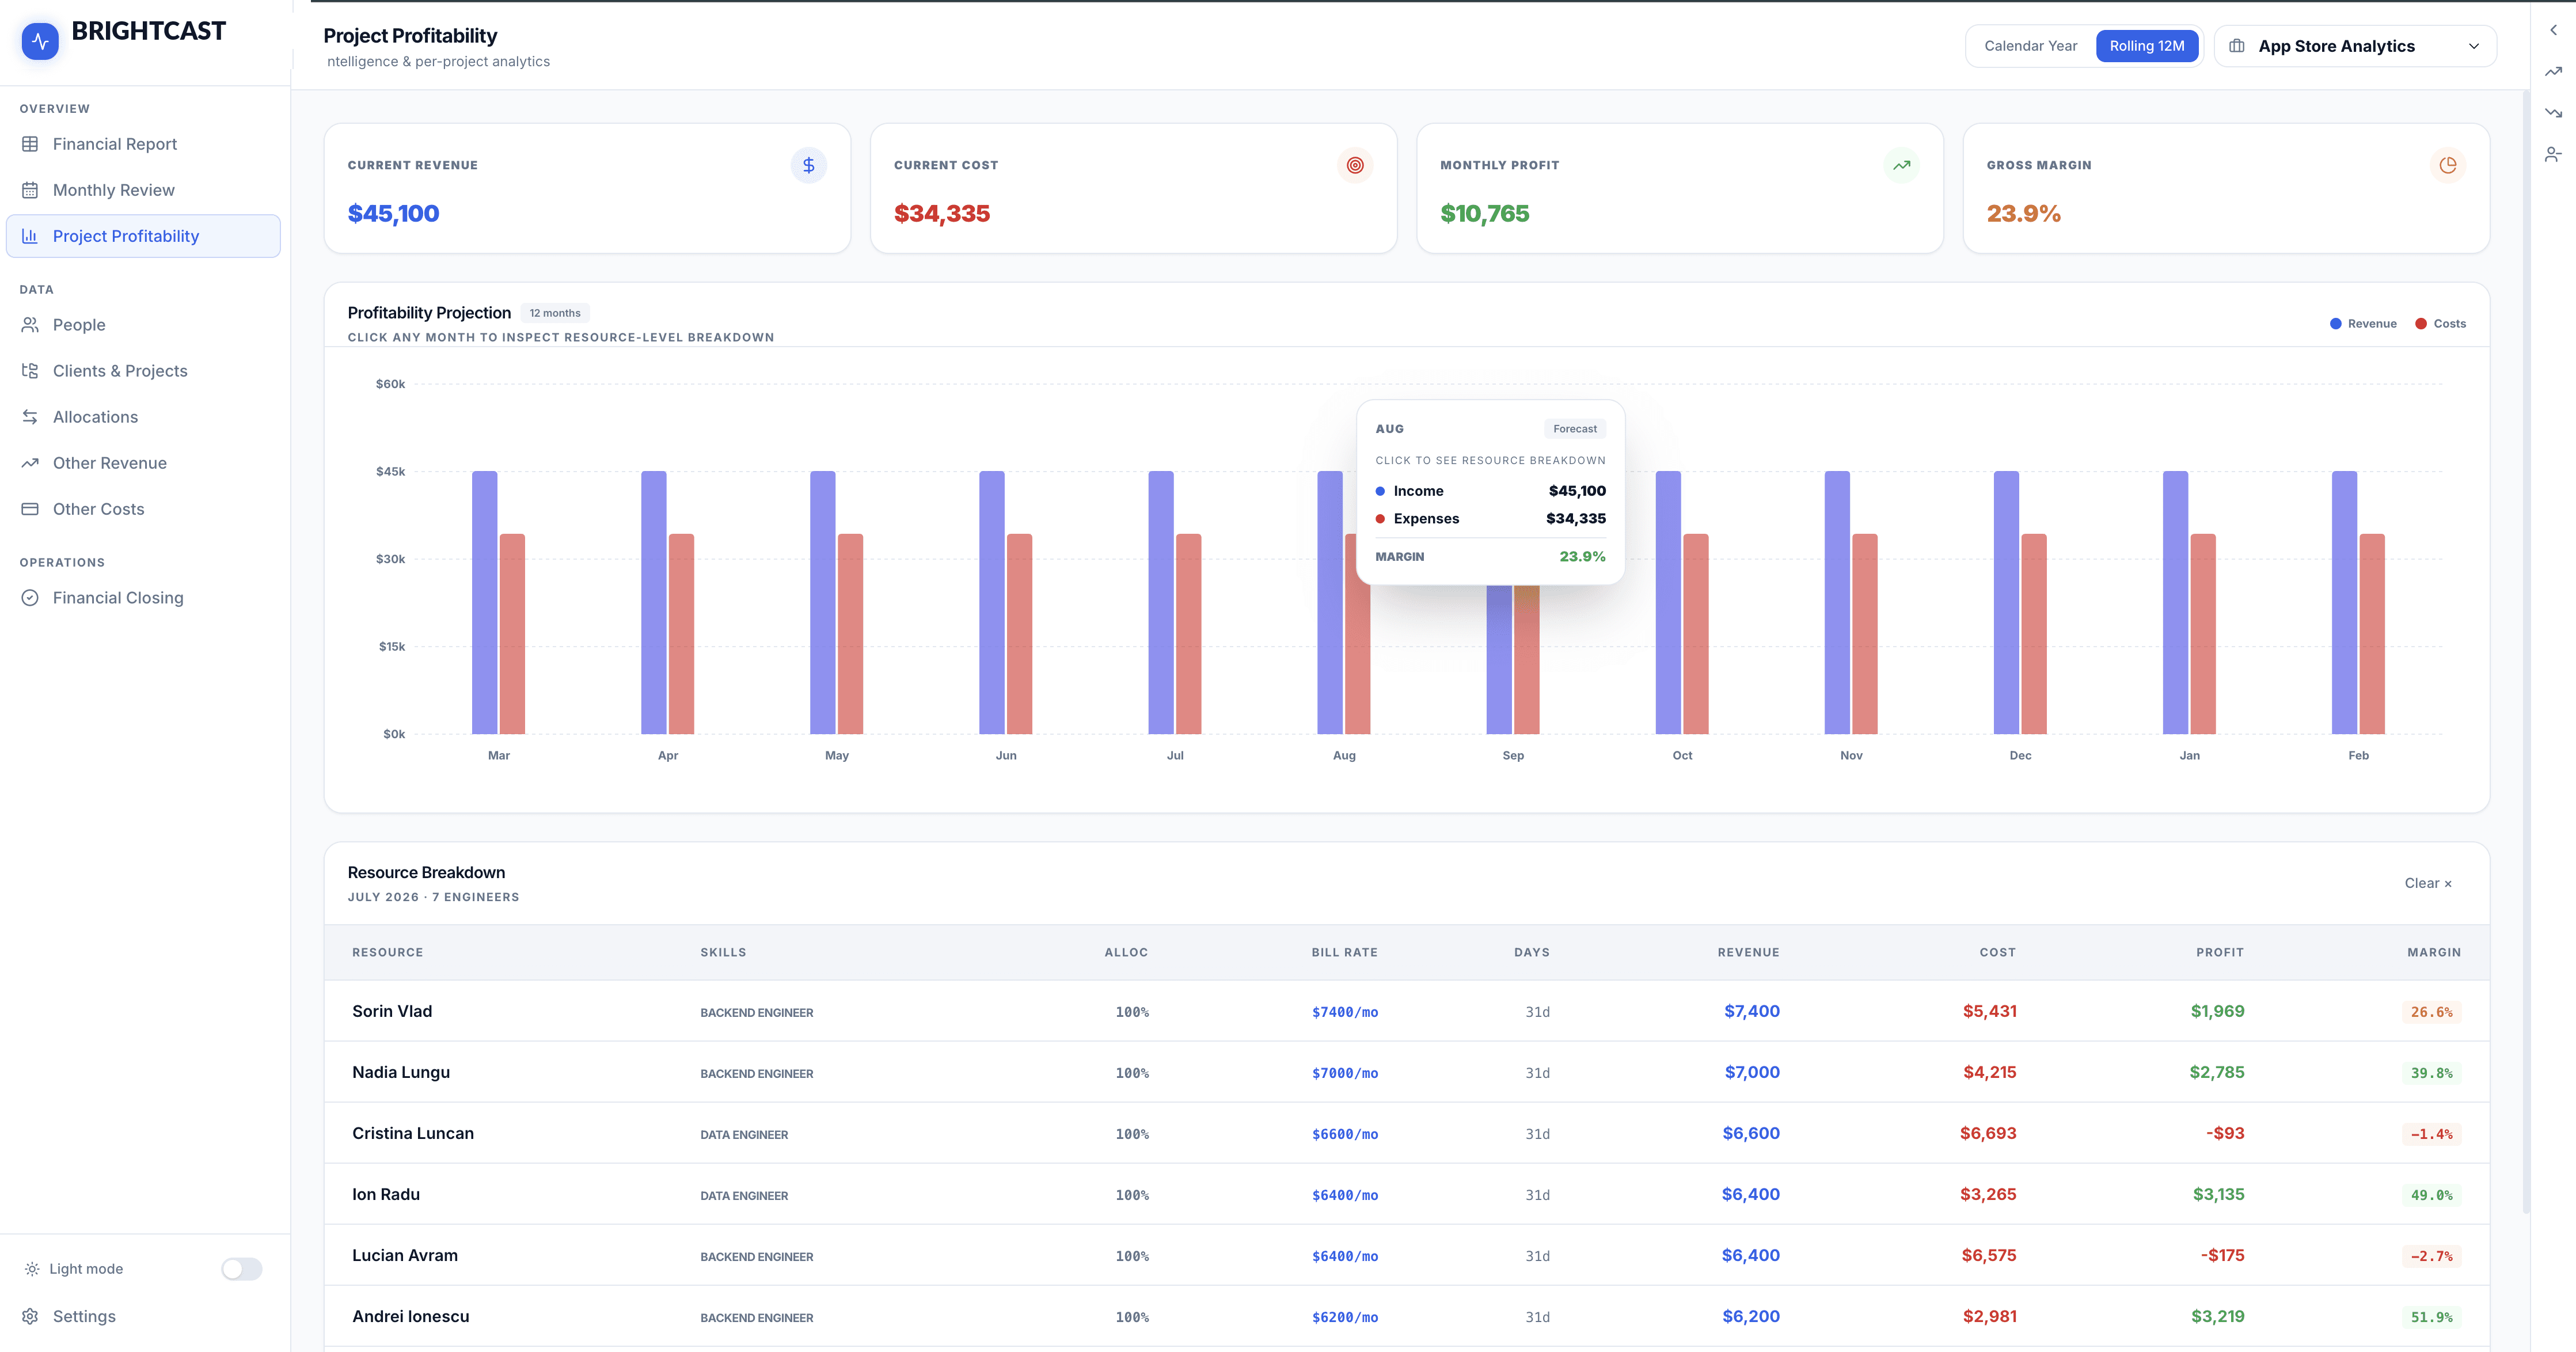Click the Revenue legend color dot
2576x1352 pixels.
2335,324
